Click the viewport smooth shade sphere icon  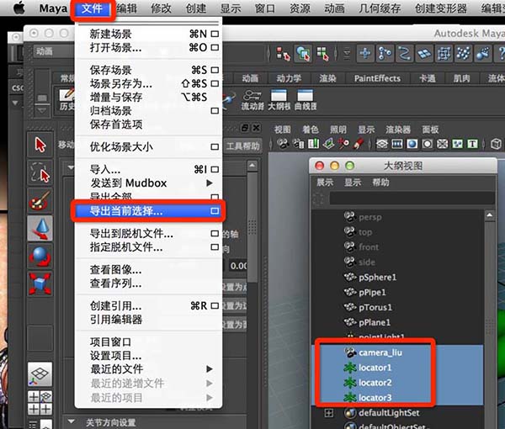click(412, 144)
